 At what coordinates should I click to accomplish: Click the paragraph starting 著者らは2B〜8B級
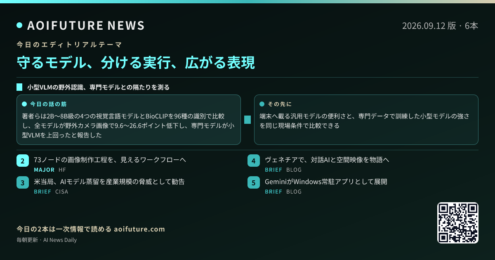pyautogui.click(x=128, y=125)
